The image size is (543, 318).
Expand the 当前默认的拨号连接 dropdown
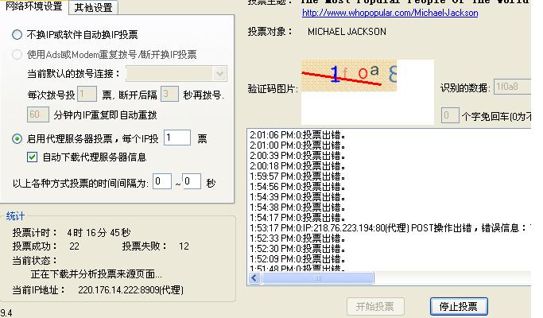point(219,74)
